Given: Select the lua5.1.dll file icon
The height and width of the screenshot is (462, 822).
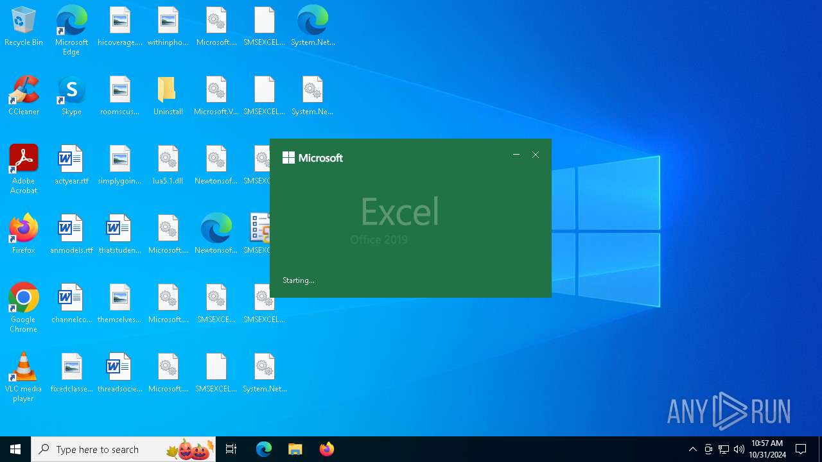Looking at the screenshot, I should (x=168, y=166).
